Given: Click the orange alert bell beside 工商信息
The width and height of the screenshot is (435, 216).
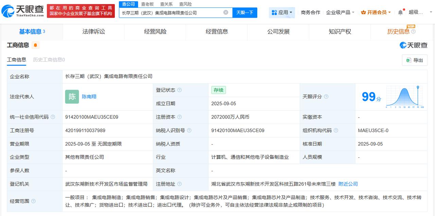Looking at the screenshot, I should pos(35,45).
